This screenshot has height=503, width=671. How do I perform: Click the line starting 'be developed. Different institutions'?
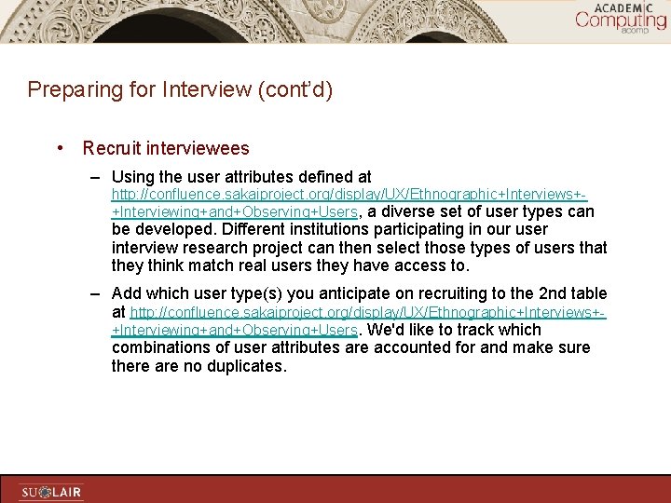click(x=330, y=229)
